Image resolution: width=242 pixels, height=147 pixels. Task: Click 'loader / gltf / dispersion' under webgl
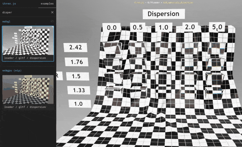click(25, 58)
